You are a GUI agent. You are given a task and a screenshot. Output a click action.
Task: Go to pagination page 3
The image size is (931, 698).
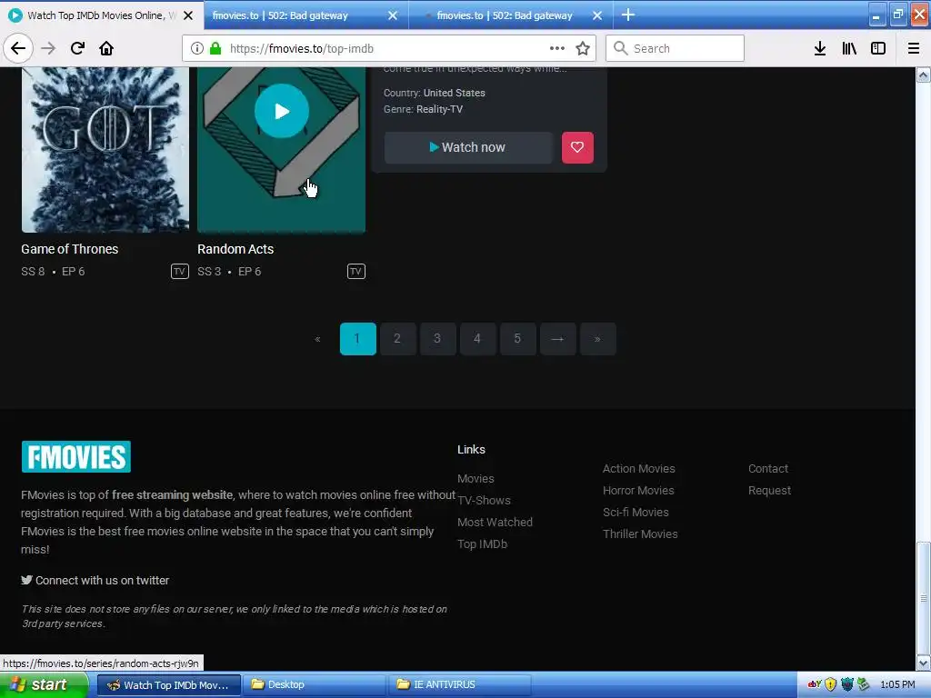pos(437,339)
